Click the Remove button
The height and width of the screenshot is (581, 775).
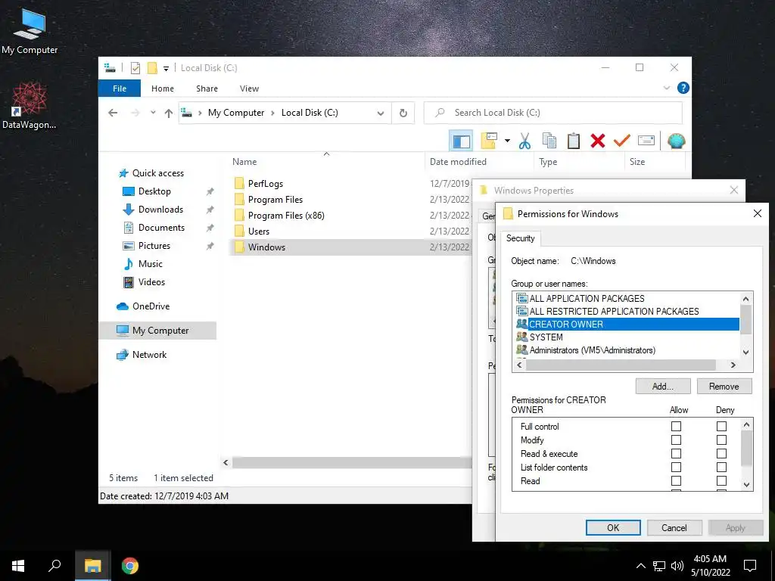tap(724, 387)
